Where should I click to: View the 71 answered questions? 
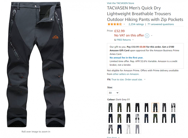coord(160,24)
